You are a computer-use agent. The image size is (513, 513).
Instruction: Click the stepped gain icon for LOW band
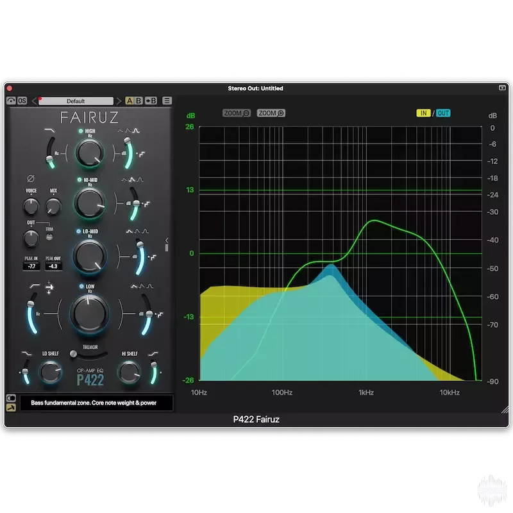pyautogui.click(x=160, y=315)
